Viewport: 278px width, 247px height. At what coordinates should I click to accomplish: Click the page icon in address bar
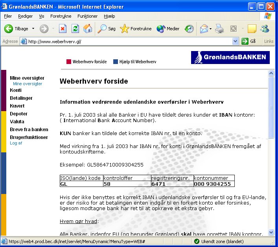24,42
